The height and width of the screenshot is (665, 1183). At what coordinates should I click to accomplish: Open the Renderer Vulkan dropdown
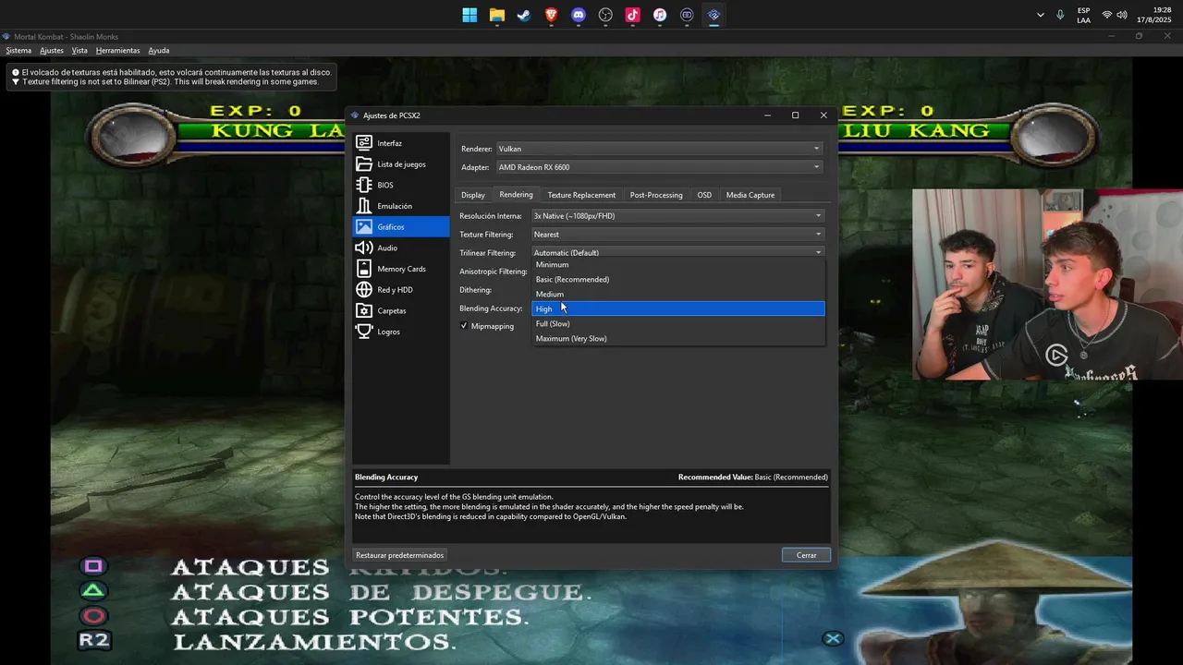click(659, 149)
